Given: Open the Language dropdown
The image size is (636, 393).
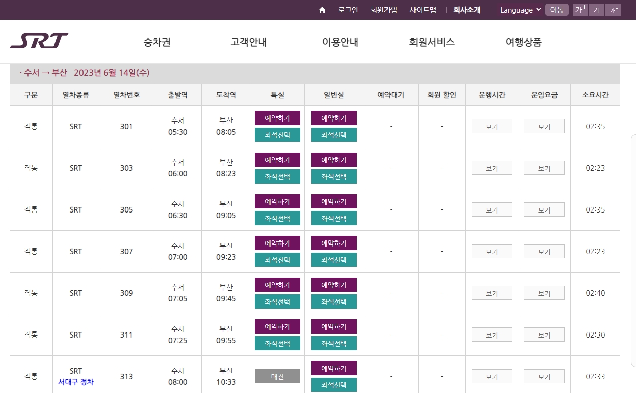Looking at the screenshot, I should 520,10.
